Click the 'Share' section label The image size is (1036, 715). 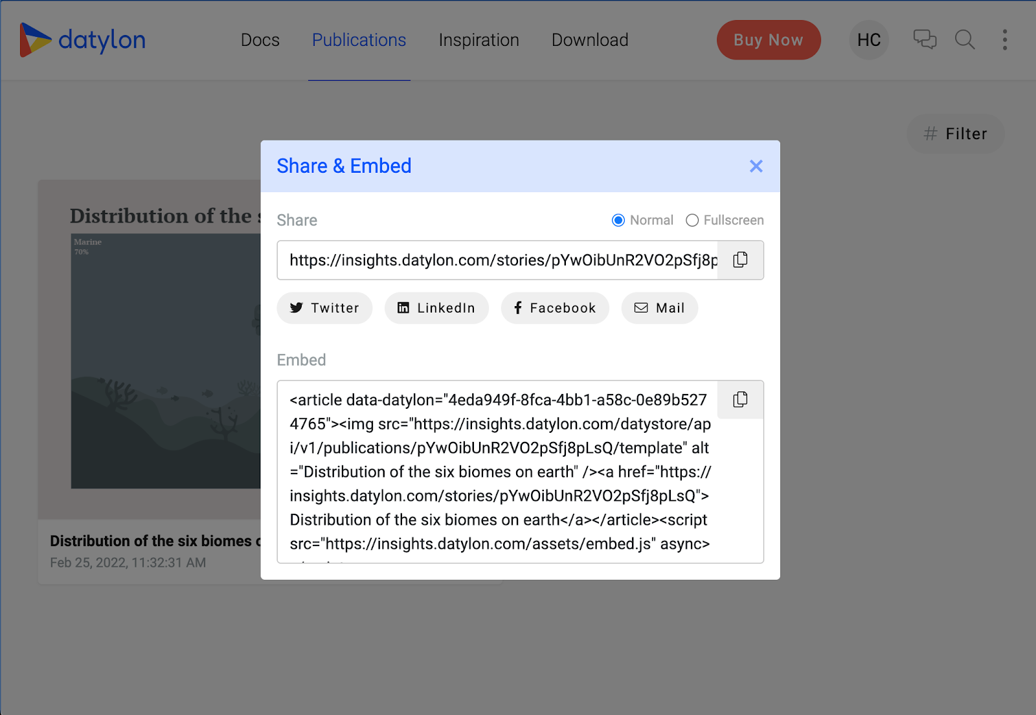[297, 220]
